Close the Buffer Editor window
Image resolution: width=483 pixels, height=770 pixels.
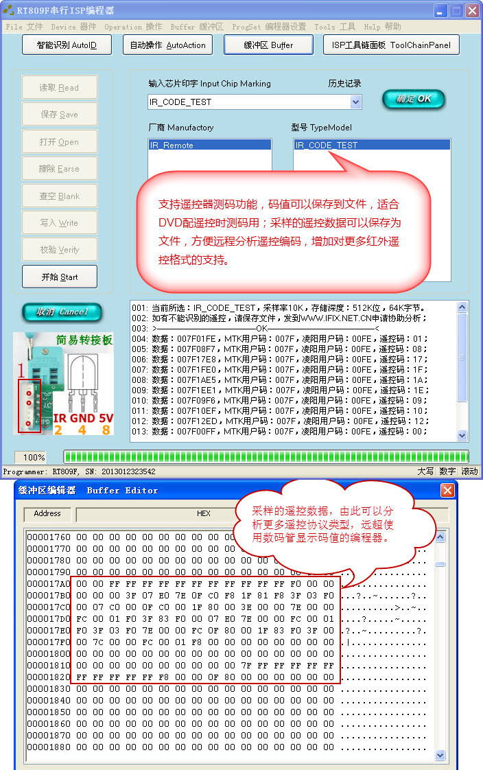coord(447,490)
